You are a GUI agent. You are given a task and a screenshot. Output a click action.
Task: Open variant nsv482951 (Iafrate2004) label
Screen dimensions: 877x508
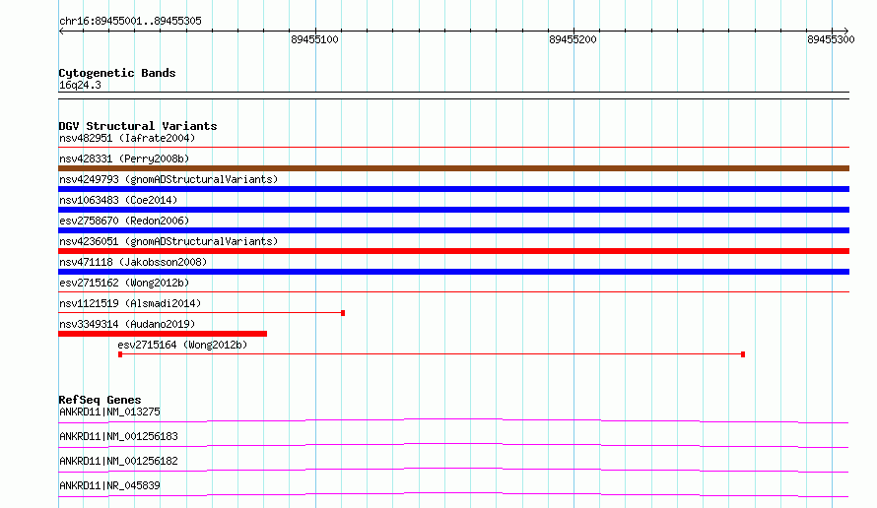(x=127, y=138)
